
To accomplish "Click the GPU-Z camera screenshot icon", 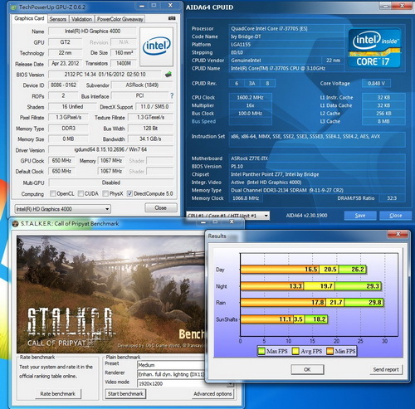I will click(172, 18).
